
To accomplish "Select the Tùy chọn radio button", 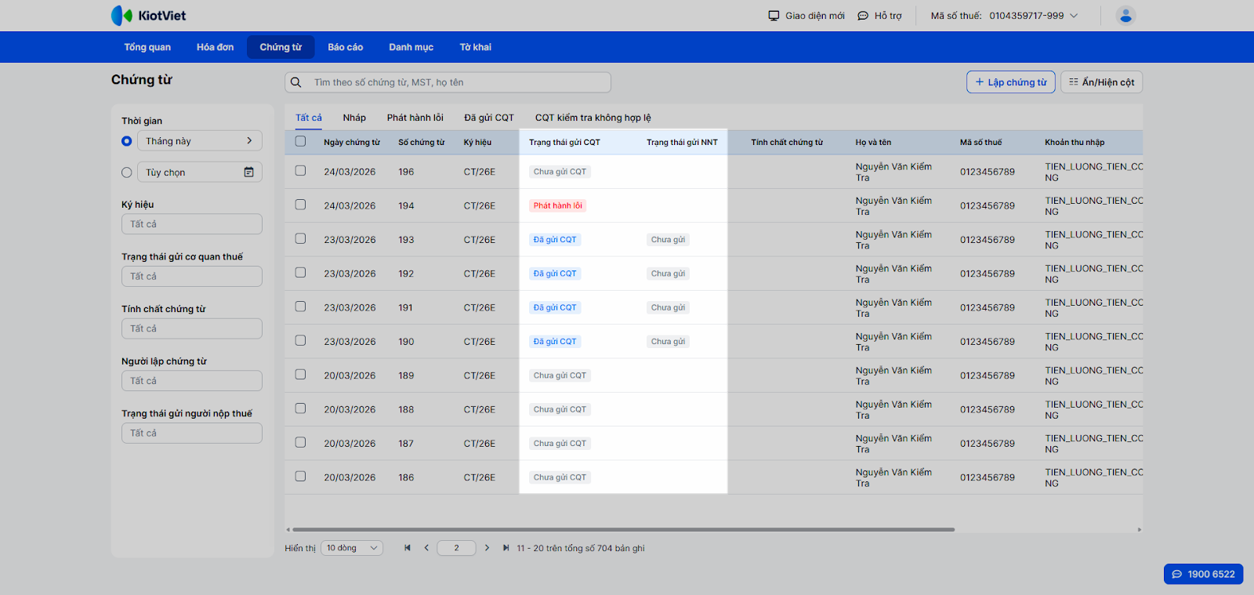I will (127, 172).
